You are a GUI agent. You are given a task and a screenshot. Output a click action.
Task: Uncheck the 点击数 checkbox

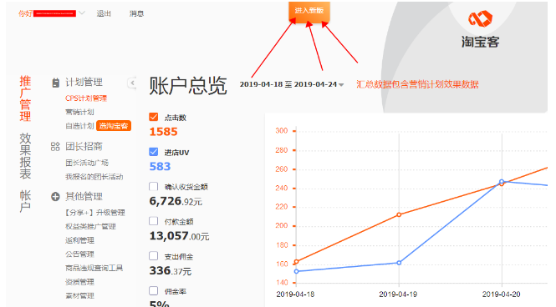pyautogui.click(x=154, y=117)
